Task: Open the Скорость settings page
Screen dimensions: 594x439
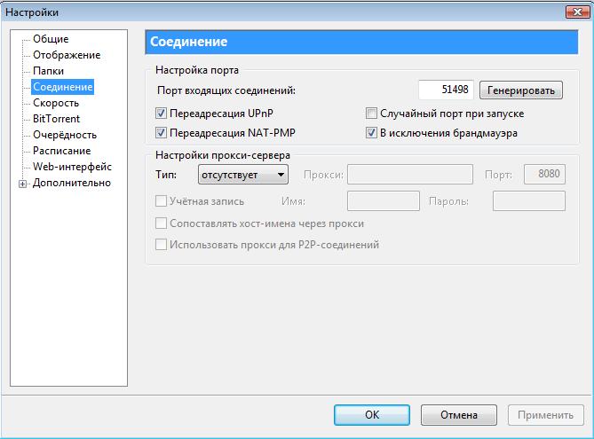Action: 56,103
